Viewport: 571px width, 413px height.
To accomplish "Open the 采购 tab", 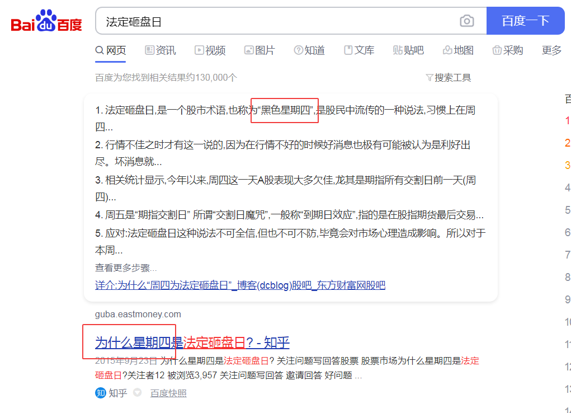I will click(x=508, y=50).
